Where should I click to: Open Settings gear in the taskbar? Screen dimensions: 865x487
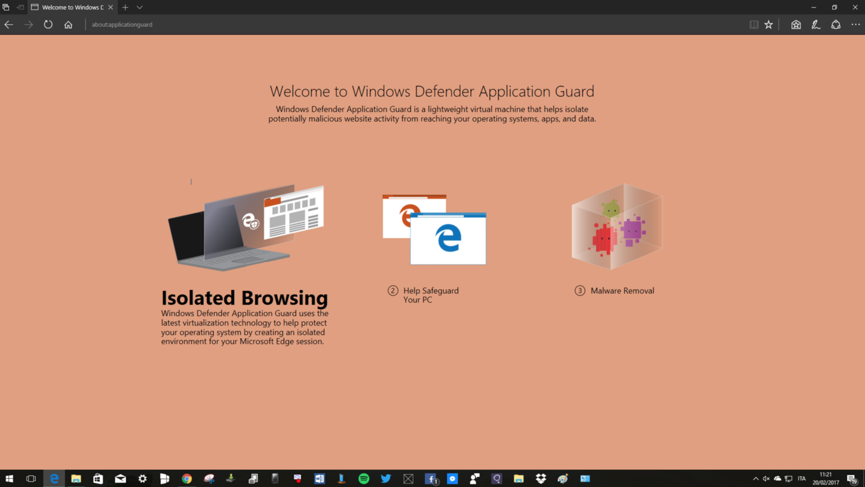click(x=142, y=479)
